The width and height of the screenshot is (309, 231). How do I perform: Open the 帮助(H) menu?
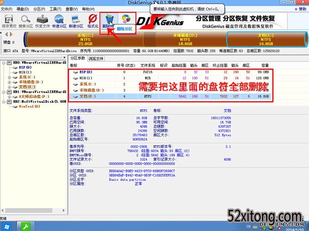(x=88, y=9)
